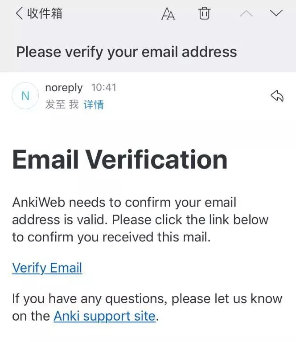Tap the reply arrow icon
296x342 pixels.
tap(277, 95)
